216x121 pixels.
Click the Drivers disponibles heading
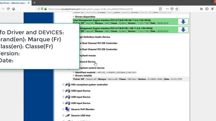tap(85, 17)
